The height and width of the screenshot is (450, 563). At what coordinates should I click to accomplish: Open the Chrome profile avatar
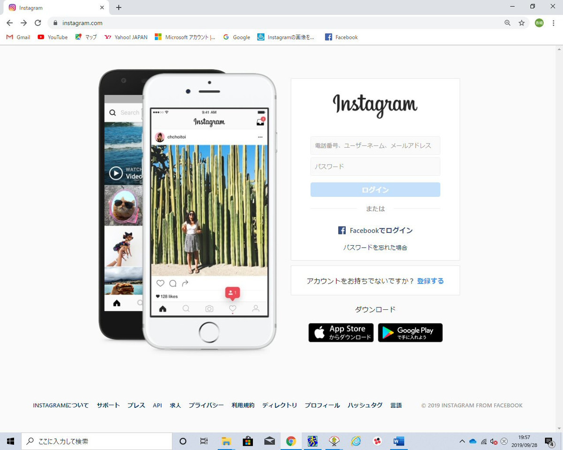(x=539, y=22)
